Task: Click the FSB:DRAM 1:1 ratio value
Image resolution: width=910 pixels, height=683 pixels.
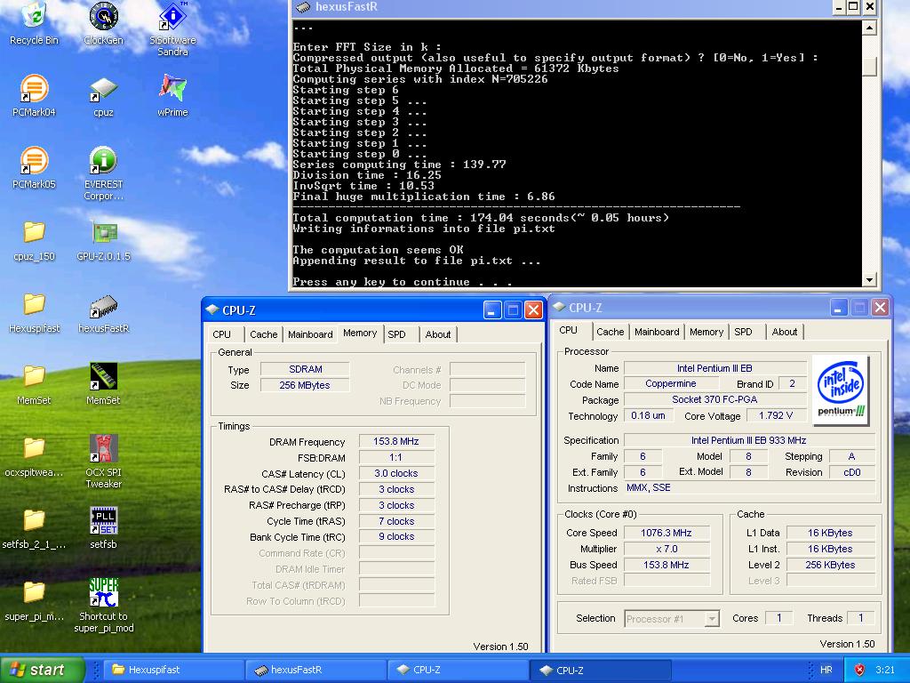Action: pos(396,457)
